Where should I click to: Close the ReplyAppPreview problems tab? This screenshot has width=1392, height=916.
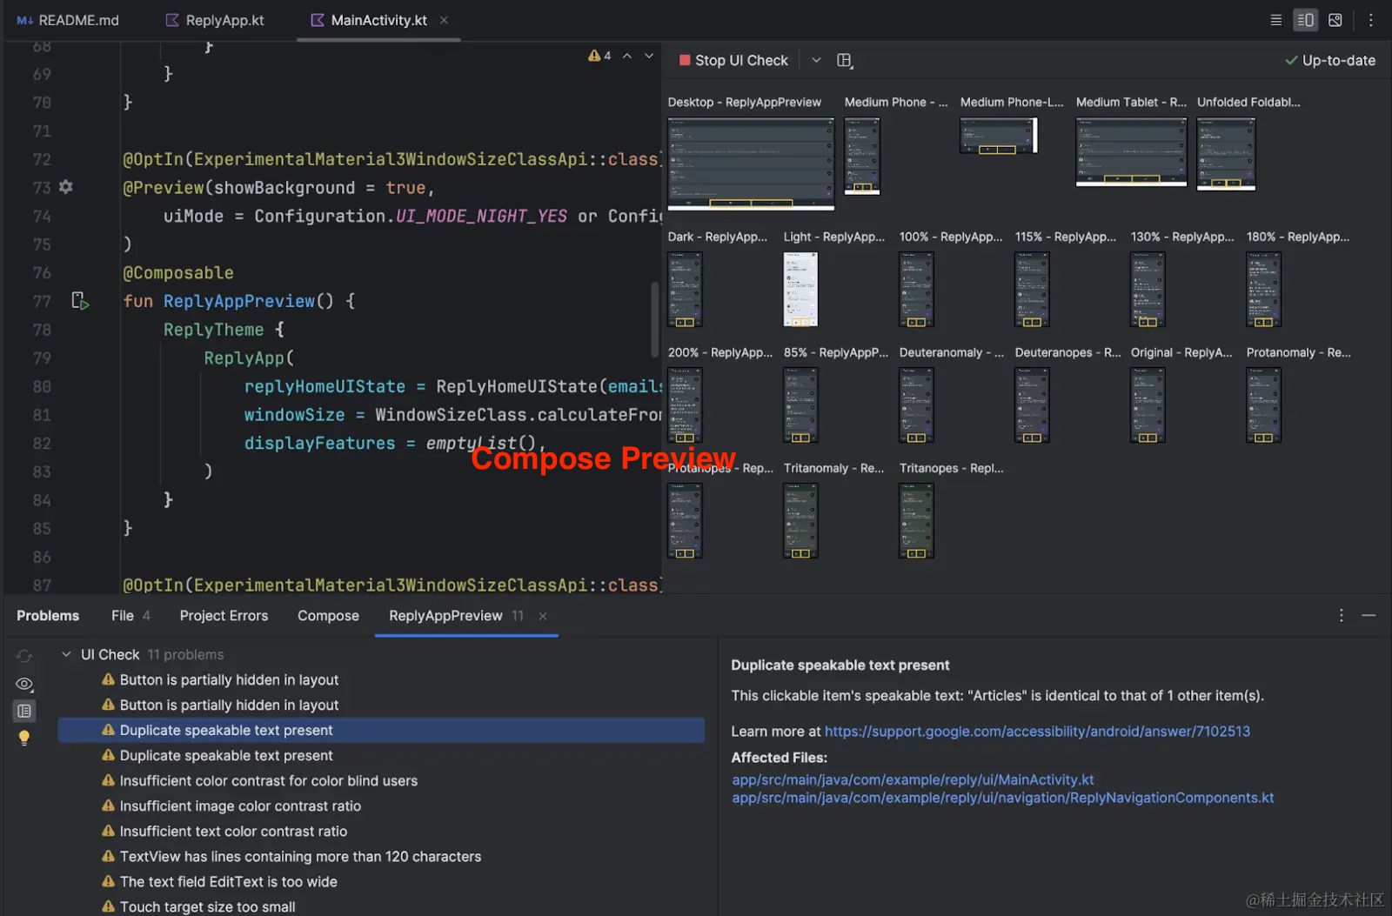coord(543,616)
